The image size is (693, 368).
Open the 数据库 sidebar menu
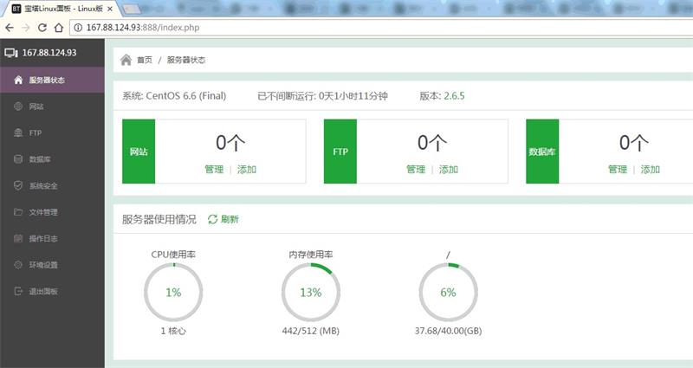[x=52, y=159]
